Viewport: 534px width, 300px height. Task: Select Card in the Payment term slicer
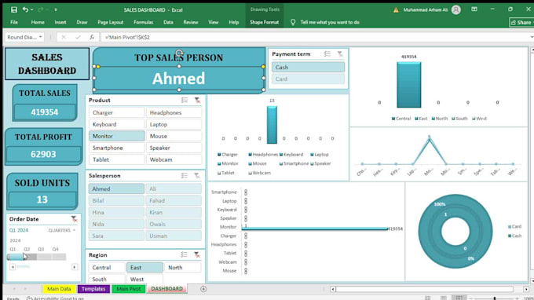pos(308,79)
